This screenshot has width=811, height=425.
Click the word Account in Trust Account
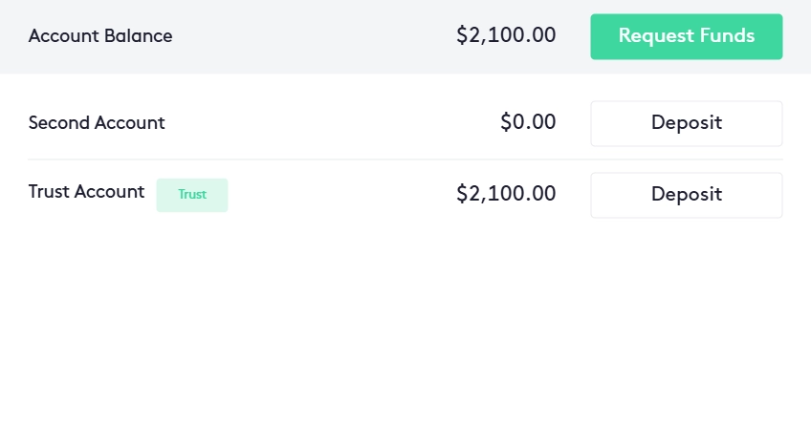109,192
